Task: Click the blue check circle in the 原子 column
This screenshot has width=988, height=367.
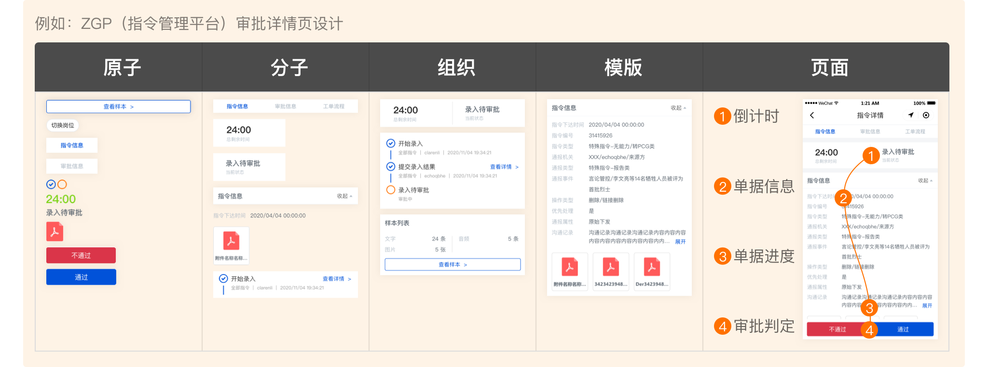Action: click(x=51, y=184)
